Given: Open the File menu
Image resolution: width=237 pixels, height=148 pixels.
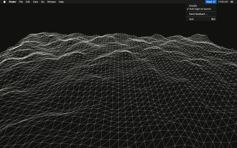Looking at the screenshot, I should [21, 2].
